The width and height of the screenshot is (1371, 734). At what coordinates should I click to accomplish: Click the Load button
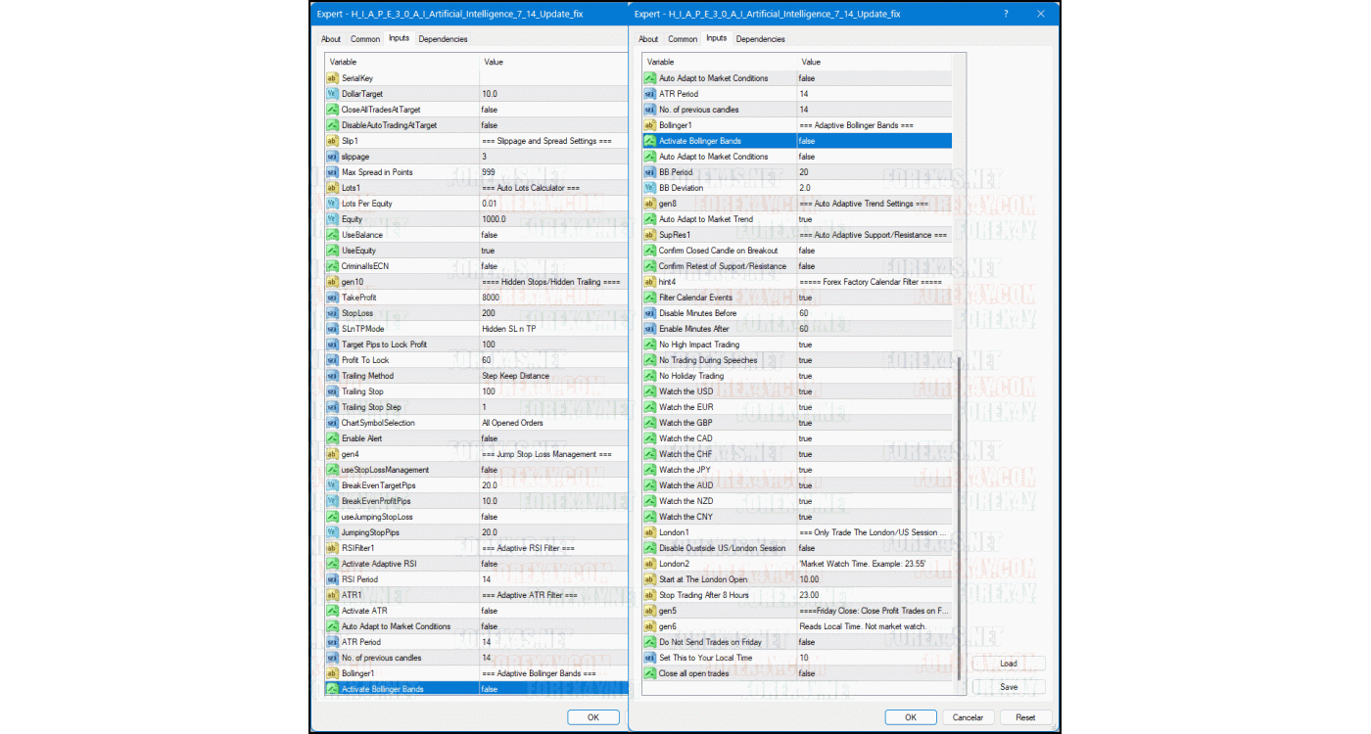[x=1008, y=664]
